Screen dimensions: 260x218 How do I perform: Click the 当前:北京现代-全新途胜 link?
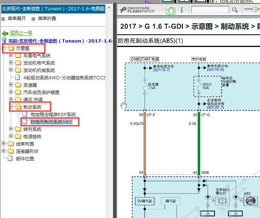[61, 41]
